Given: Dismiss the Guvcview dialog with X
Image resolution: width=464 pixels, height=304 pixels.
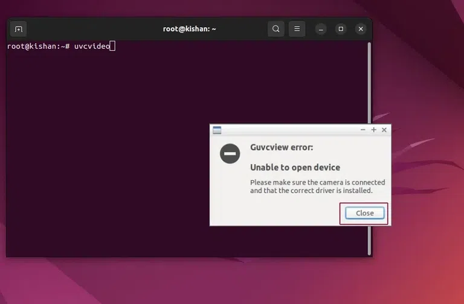Looking at the screenshot, I should (384, 130).
